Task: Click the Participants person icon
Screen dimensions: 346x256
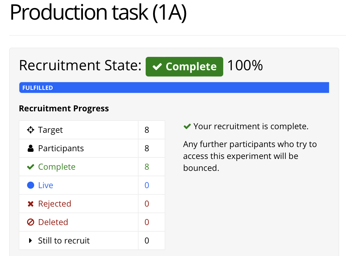Action: (30, 148)
